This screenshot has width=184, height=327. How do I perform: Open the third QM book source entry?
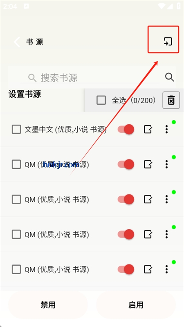point(57,235)
